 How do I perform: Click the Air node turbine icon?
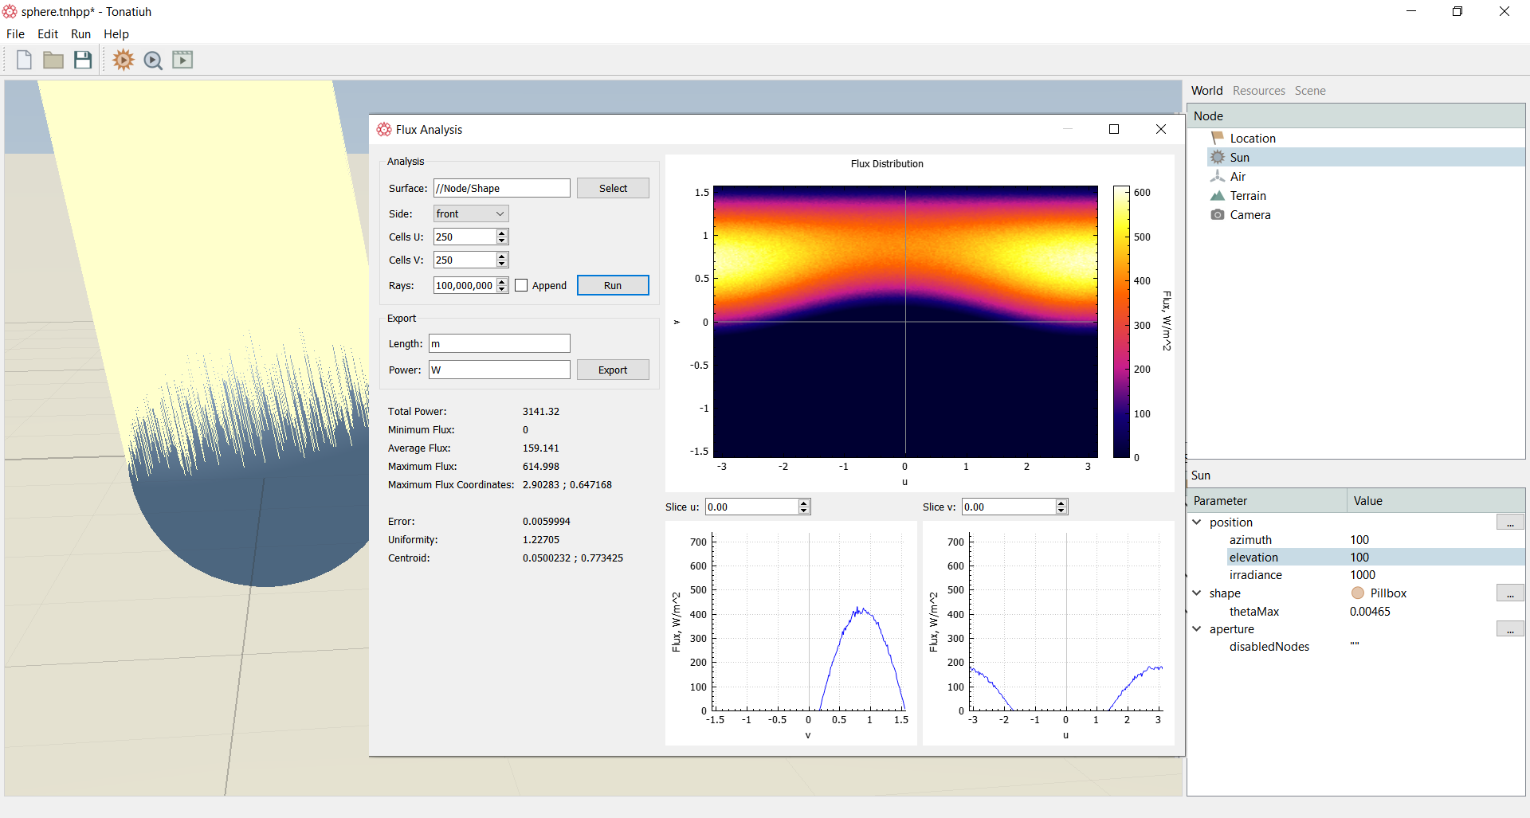tap(1218, 176)
